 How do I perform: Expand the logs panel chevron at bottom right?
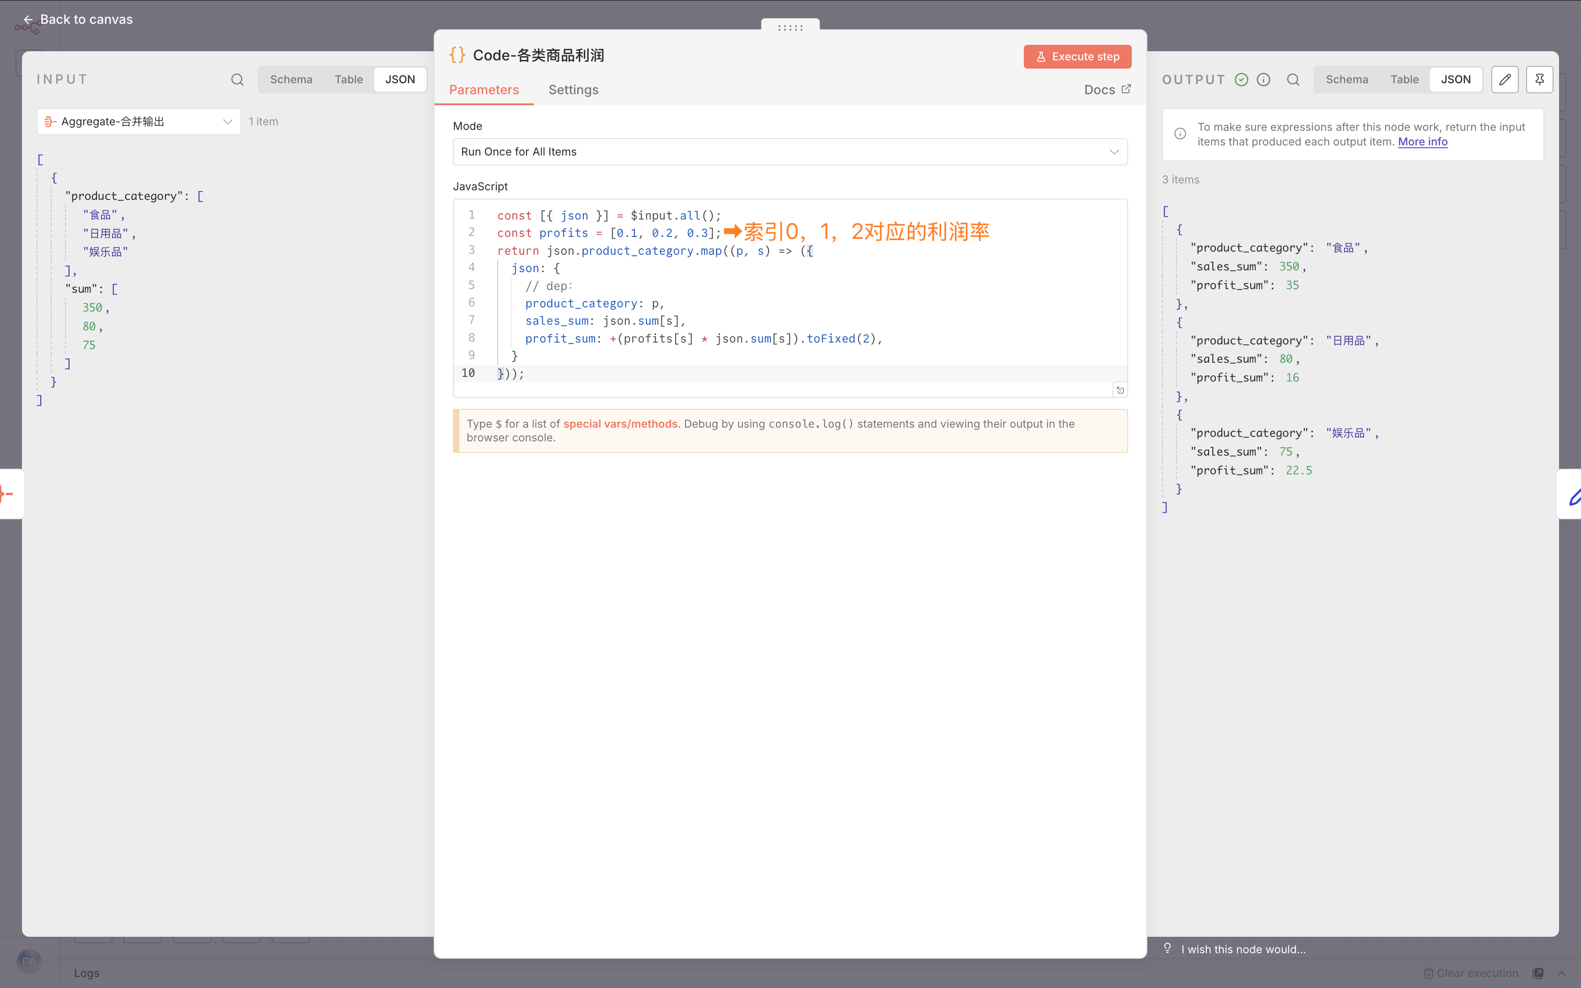[1561, 973]
